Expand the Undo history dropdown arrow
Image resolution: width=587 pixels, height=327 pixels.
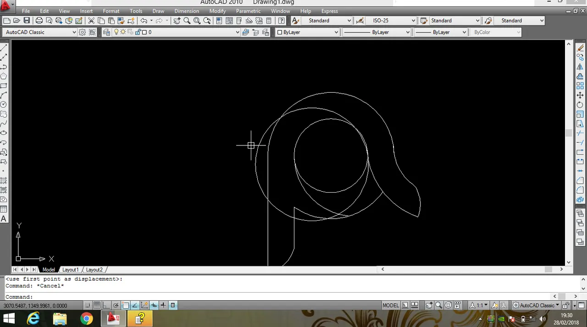pos(151,21)
